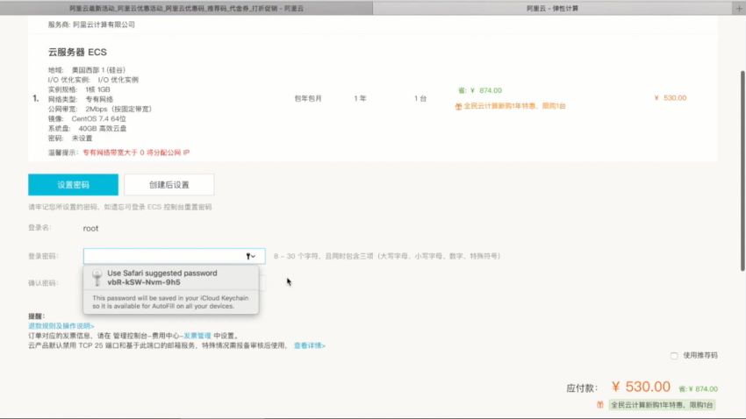This screenshot has width=746, height=419.
Task: Focus the 登录密码 input field
Action: point(174,256)
